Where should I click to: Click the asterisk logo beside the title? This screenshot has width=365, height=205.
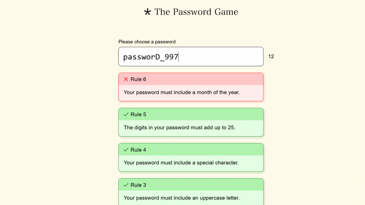tap(148, 12)
